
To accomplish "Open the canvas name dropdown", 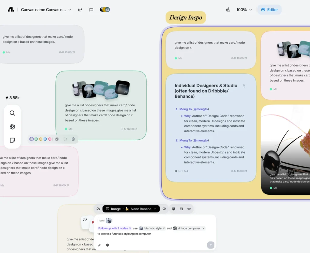I will [x=70, y=10].
